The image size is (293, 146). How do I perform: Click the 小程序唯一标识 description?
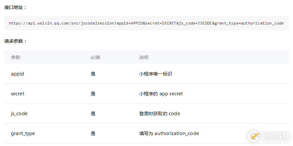(x=155, y=74)
